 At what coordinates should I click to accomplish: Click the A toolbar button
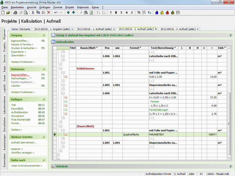127,13
